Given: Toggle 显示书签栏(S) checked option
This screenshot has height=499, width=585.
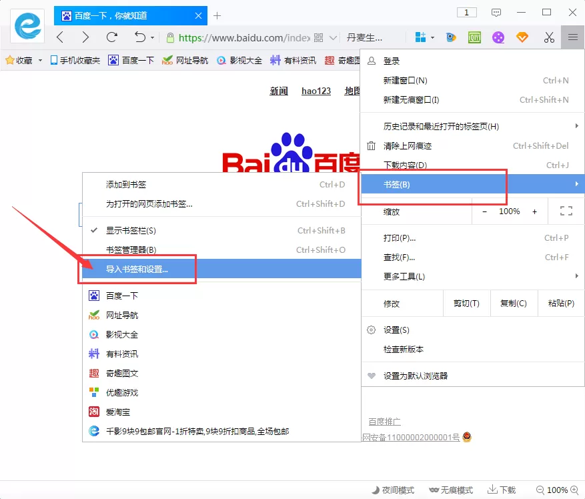Looking at the screenshot, I should tap(221, 231).
